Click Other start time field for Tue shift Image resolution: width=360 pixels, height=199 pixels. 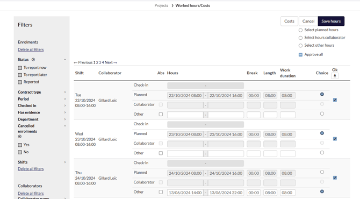(185, 115)
